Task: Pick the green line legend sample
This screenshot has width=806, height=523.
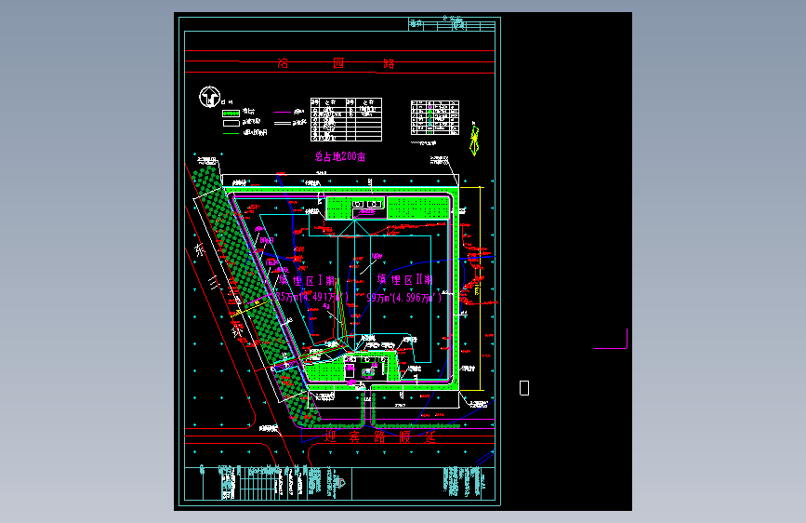Action: point(231,133)
